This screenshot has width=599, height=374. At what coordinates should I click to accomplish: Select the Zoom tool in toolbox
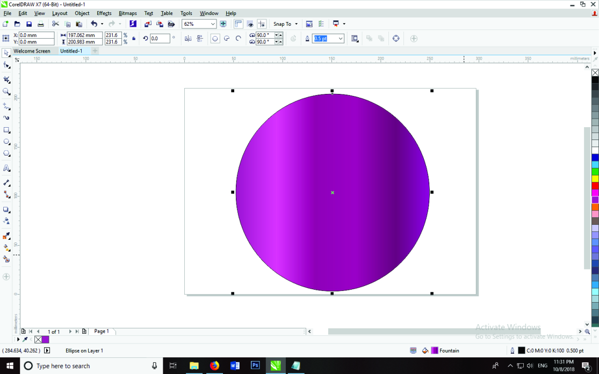(x=6, y=92)
